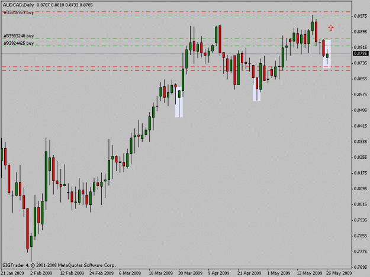Select the last green candle at right edge
Viewport: 370px width, 277px height.
pyautogui.click(x=327, y=56)
